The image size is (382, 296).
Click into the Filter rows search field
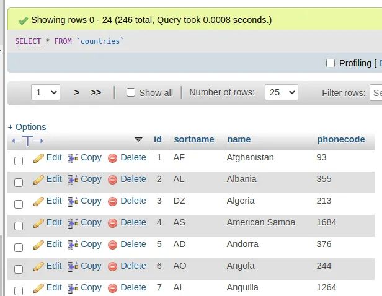click(376, 92)
